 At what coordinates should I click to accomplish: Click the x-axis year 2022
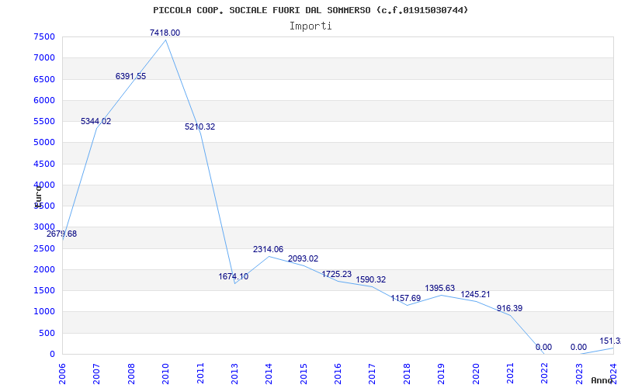[x=545, y=373]
